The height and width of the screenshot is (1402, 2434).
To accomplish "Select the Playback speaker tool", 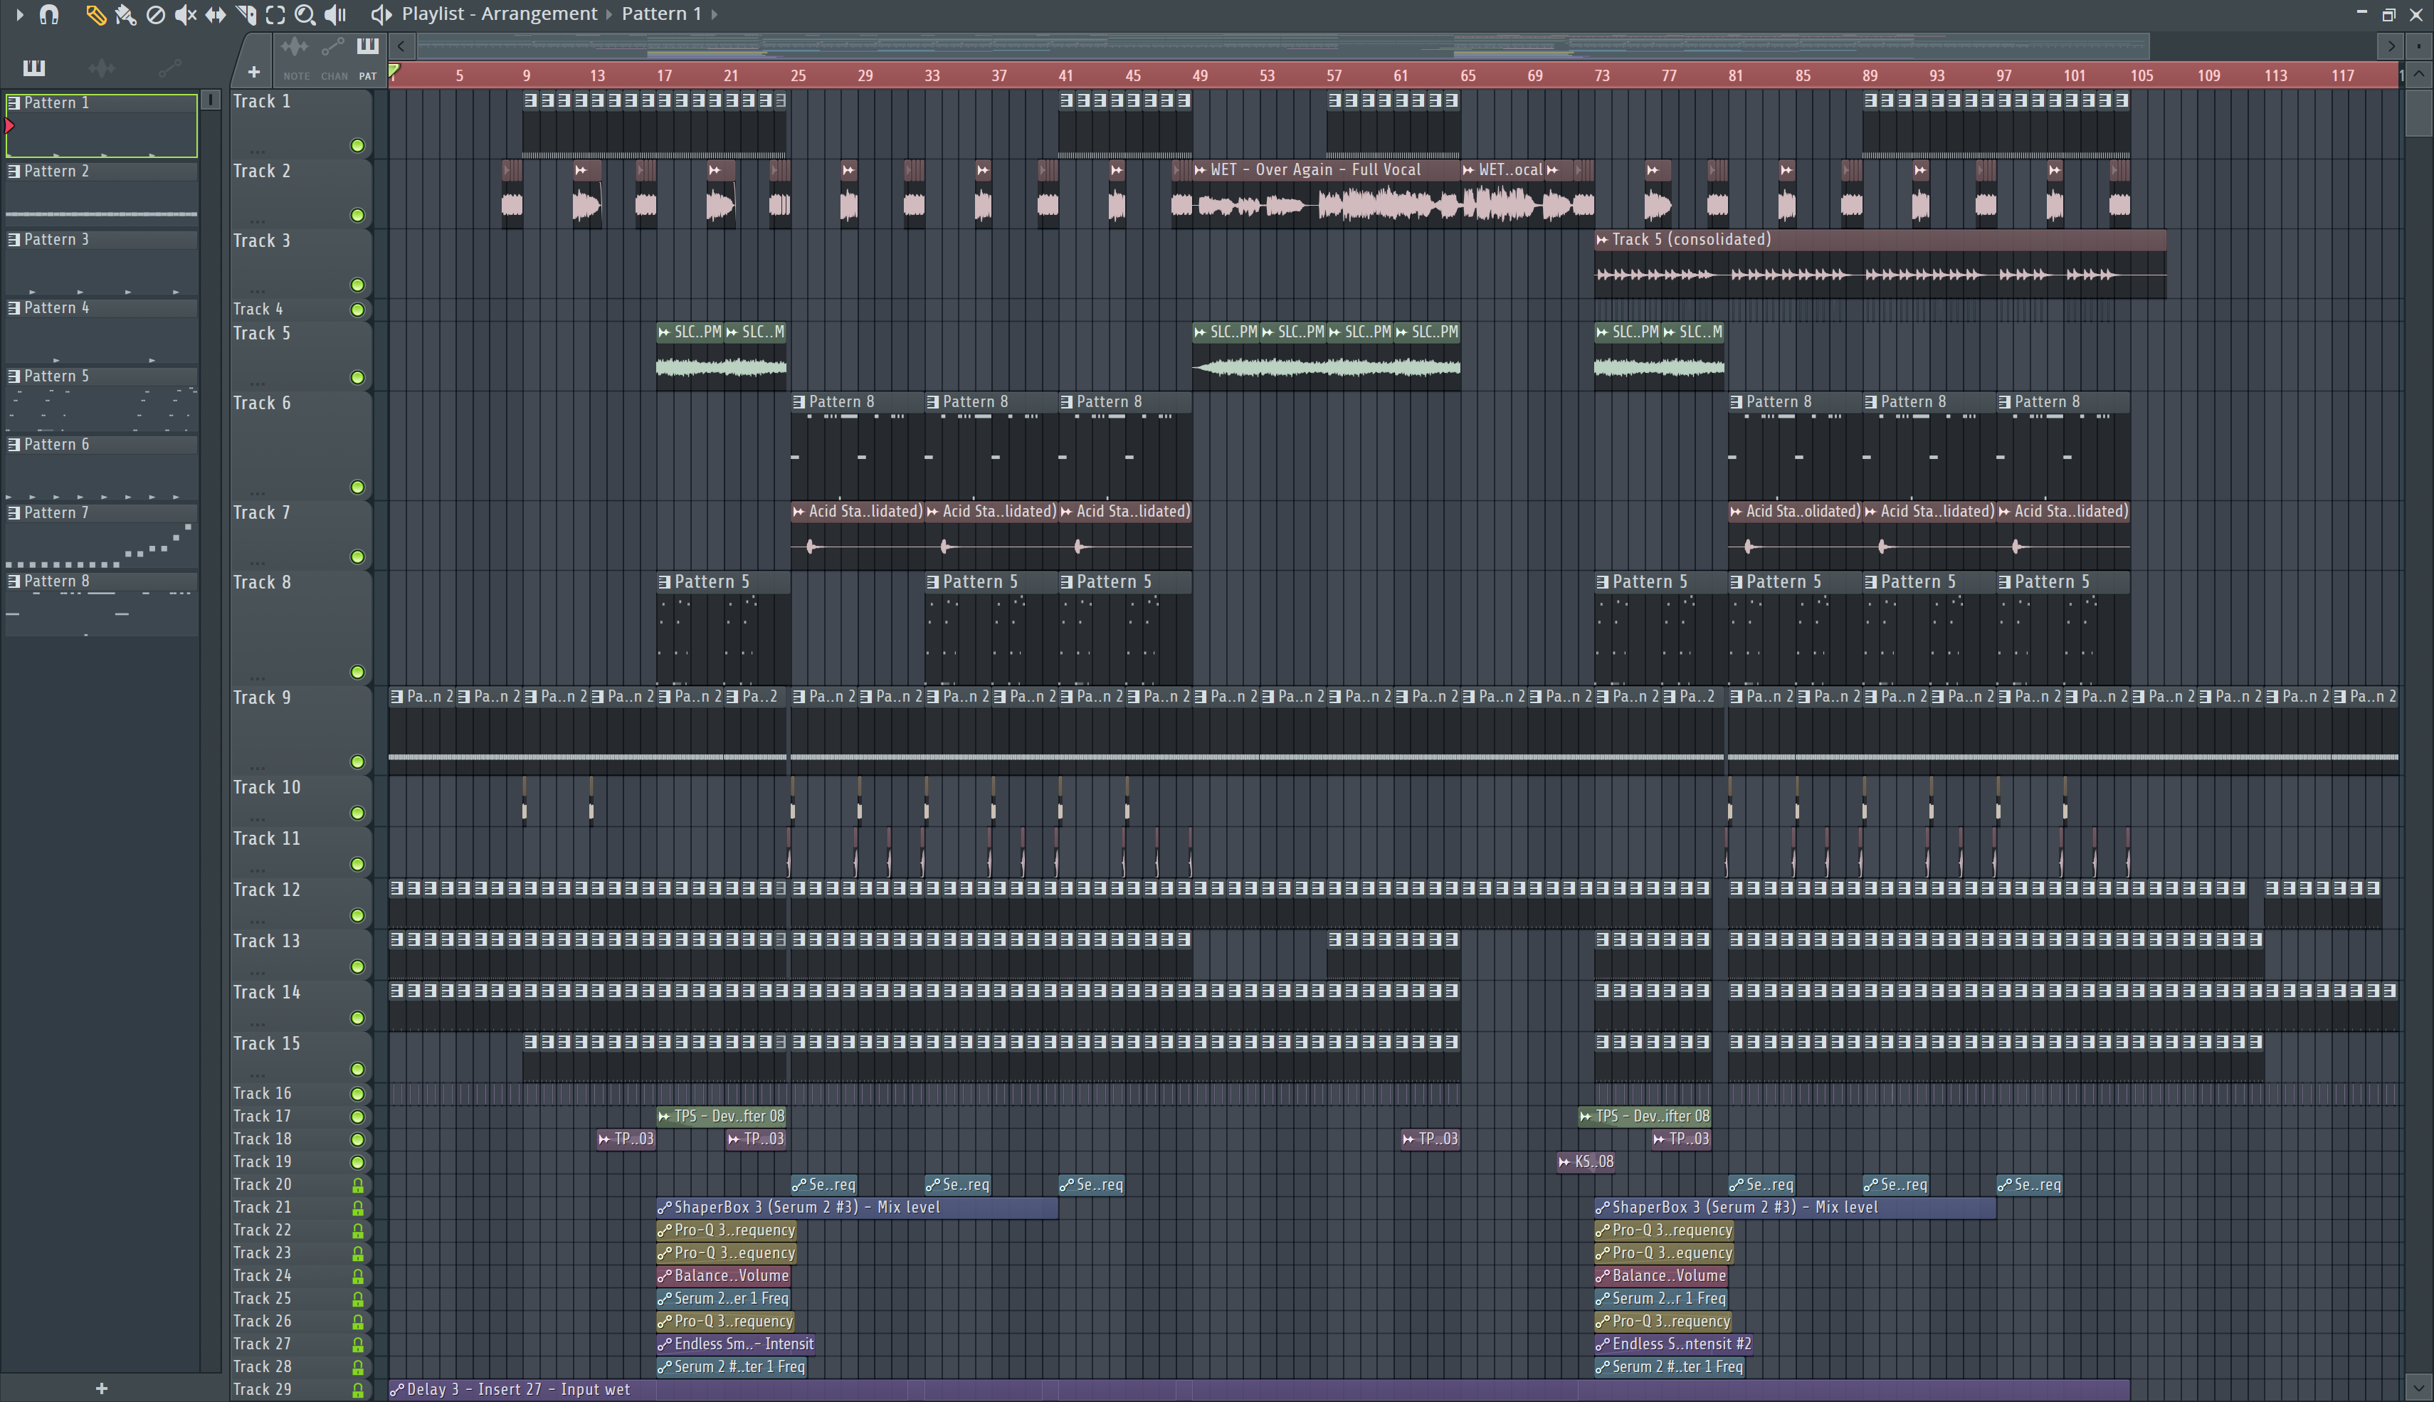I will [335, 14].
